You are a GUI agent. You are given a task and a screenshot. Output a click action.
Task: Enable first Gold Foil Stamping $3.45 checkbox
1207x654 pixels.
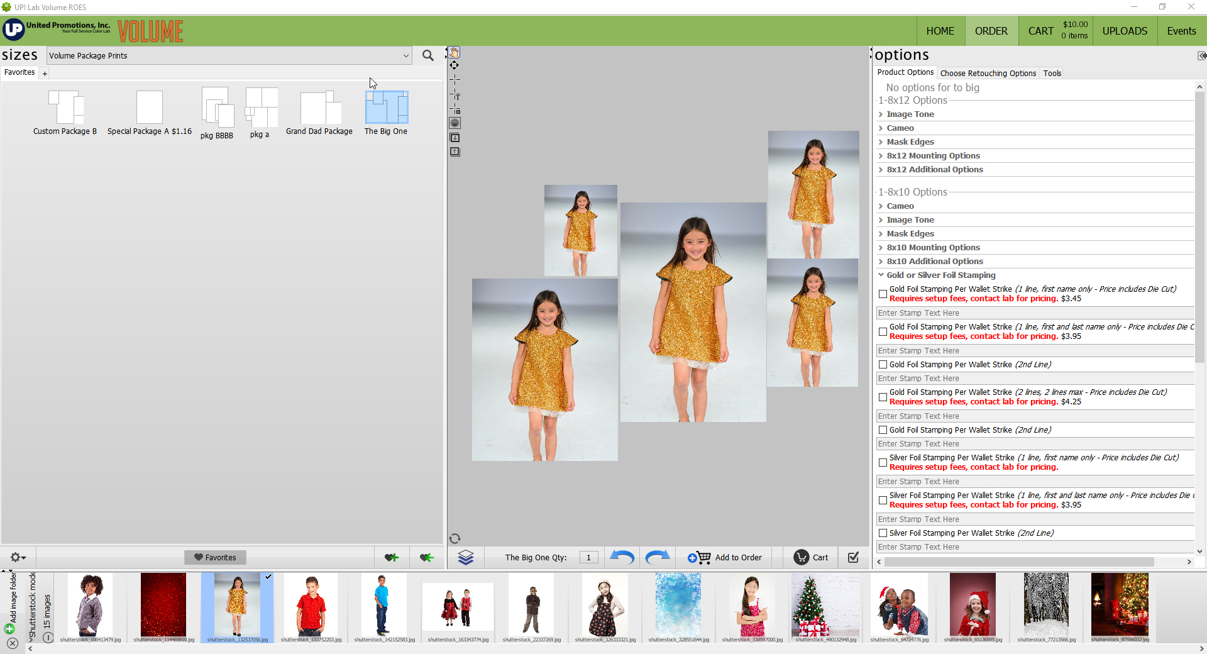click(x=883, y=294)
